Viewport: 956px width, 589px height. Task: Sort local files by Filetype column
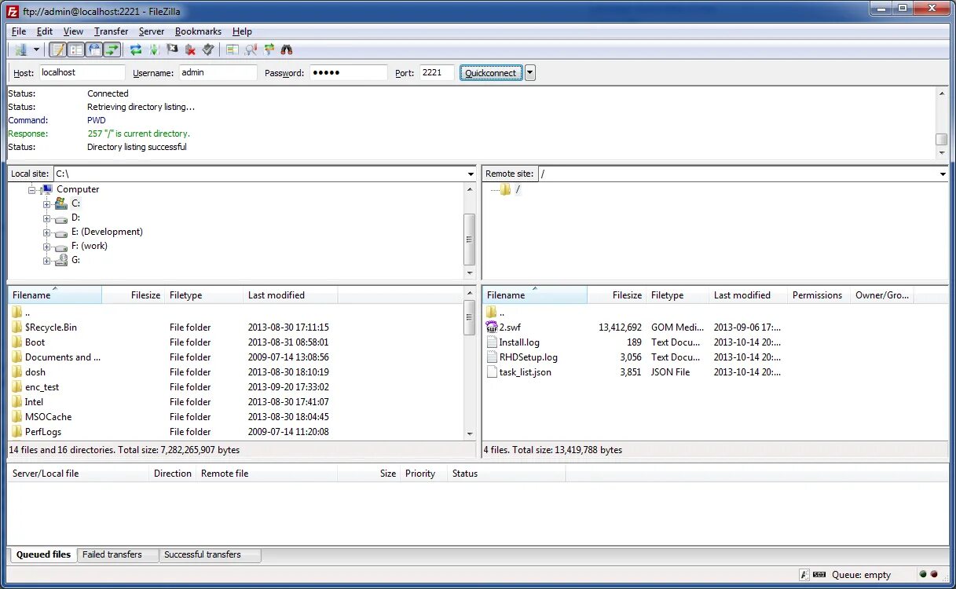pyautogui.click(x=203, y=295)
